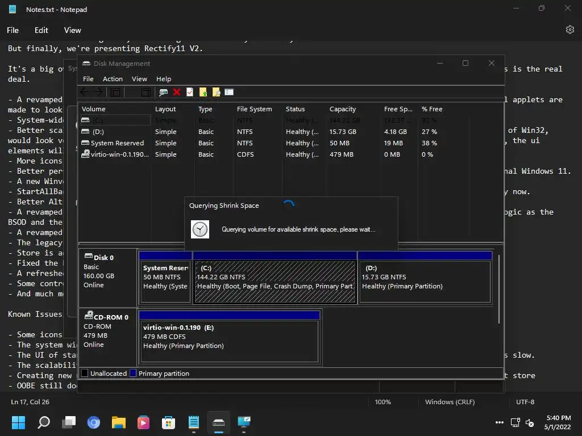Open the Action menu in Disk Management
This screenshot has width=582, height=436.
pos(113,78)
